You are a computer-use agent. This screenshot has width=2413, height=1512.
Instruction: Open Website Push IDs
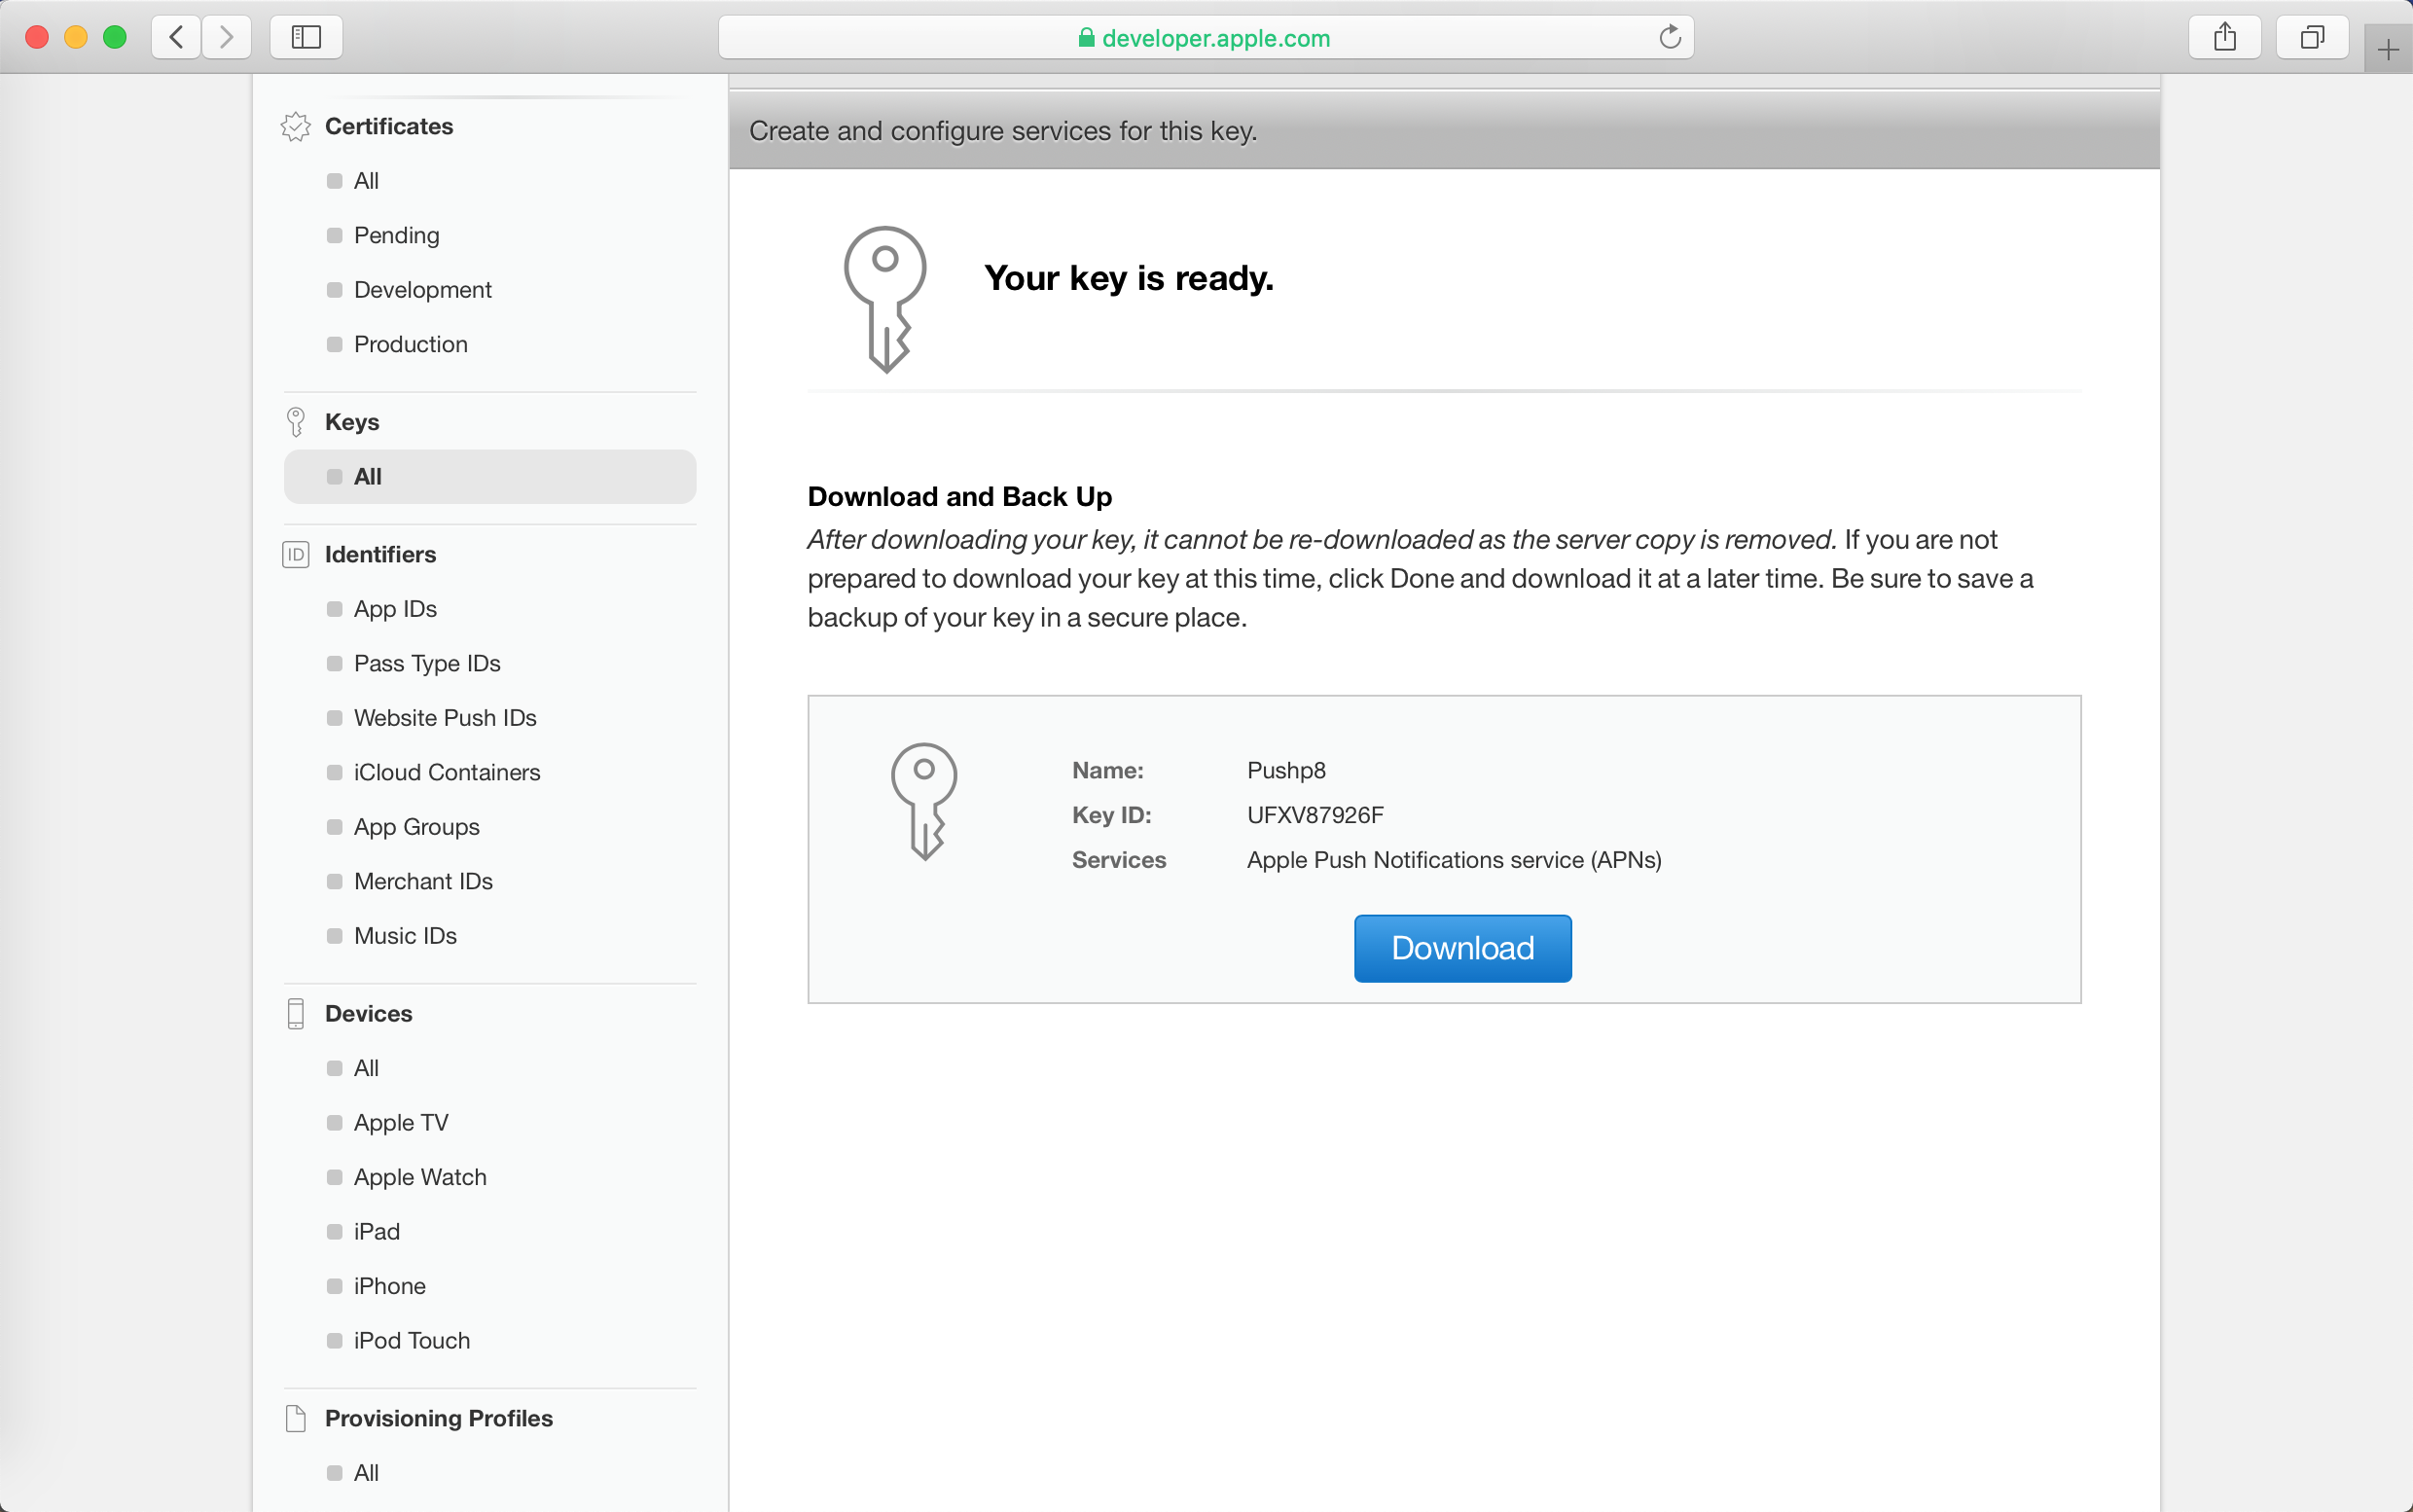click(x=445, y=719)
